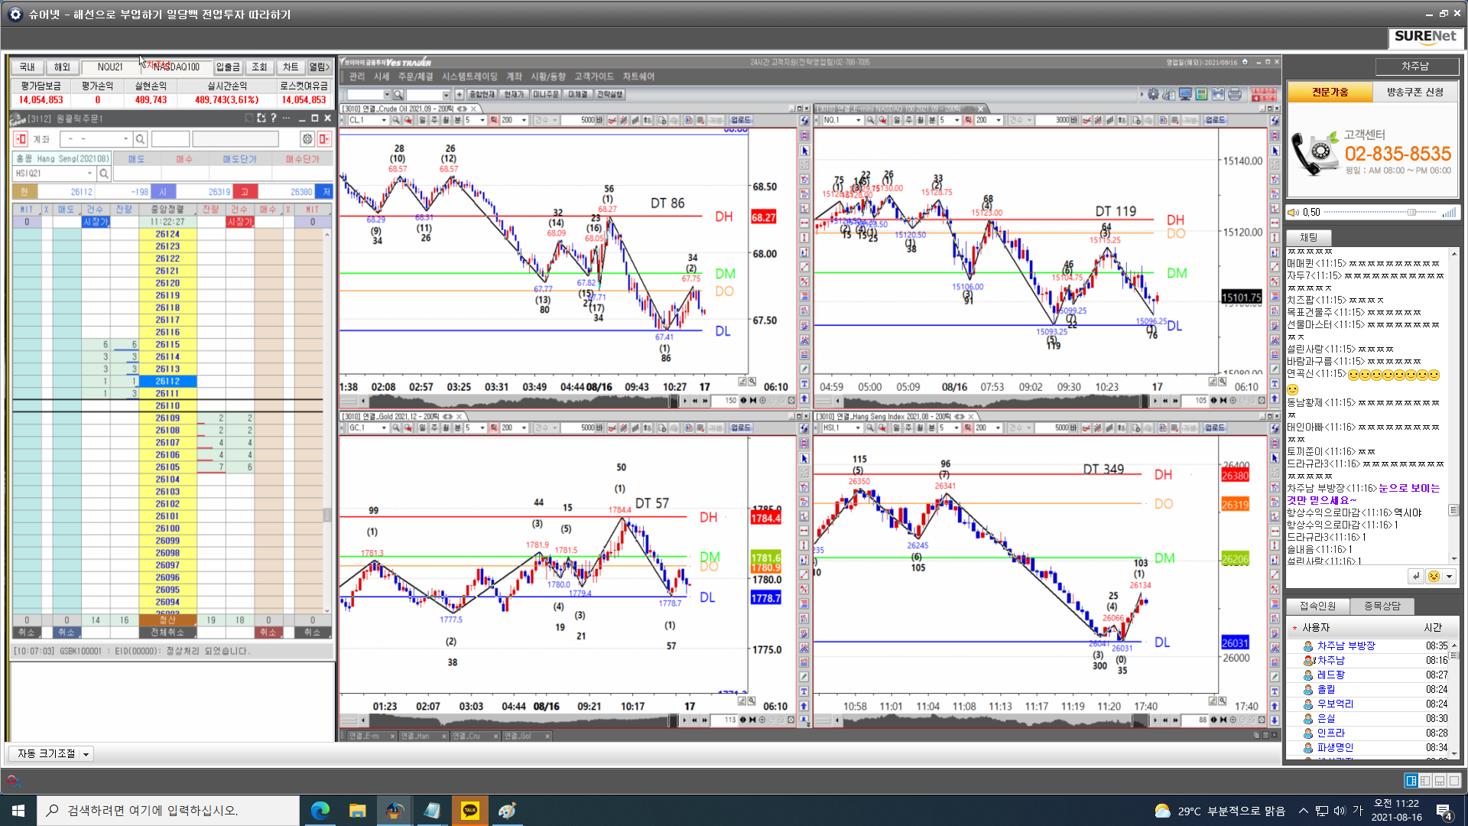The image size is (1468, 826).
Task: Click red panel-collapse icon beside 계좌 label
Action: pos(21,139)
